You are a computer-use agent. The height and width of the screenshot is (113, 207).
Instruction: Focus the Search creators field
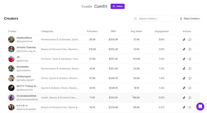[153, 19]
